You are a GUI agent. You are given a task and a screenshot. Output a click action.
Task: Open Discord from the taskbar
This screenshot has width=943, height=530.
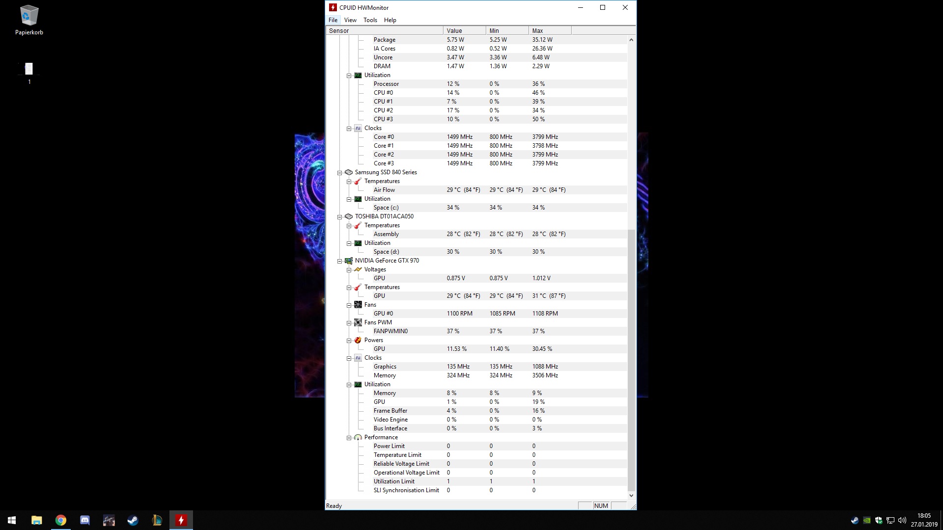click(85, 520)
